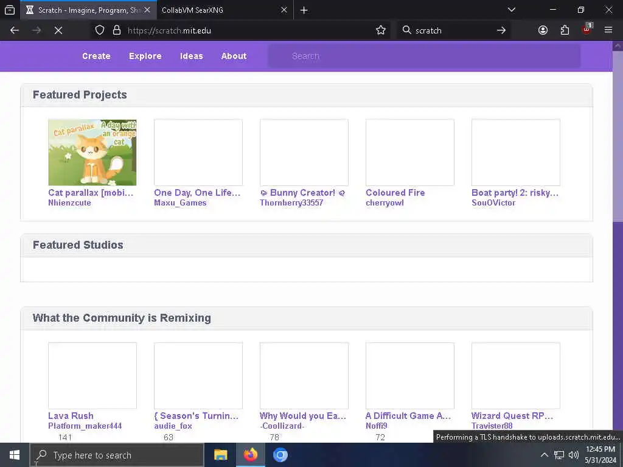
Task: Open Wizard Quest RP... project link
Action: click(x=512, y=416)
